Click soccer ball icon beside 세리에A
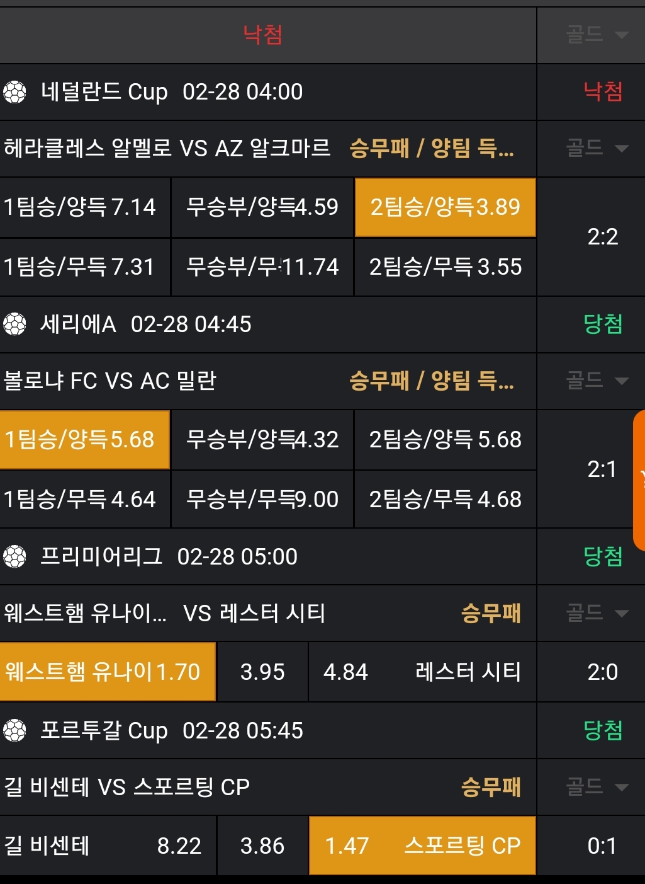This screenshot has width=645, height=884. click(x=14, y=325)
